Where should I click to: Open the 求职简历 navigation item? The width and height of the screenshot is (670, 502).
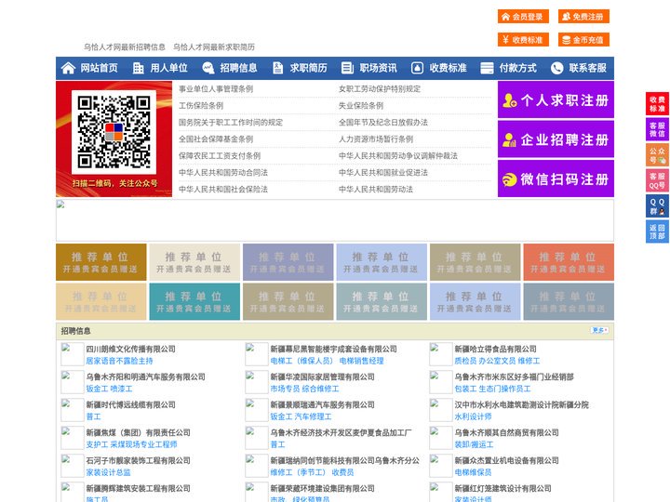coord(309,68)
